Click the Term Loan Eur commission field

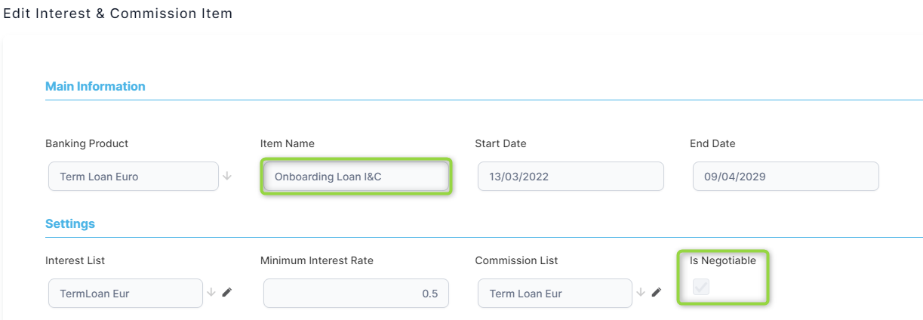[555, 294]
